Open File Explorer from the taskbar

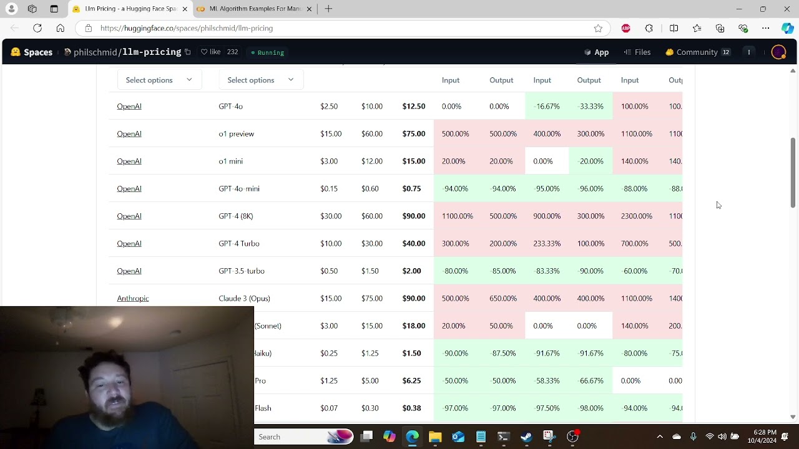pos(435,437)
